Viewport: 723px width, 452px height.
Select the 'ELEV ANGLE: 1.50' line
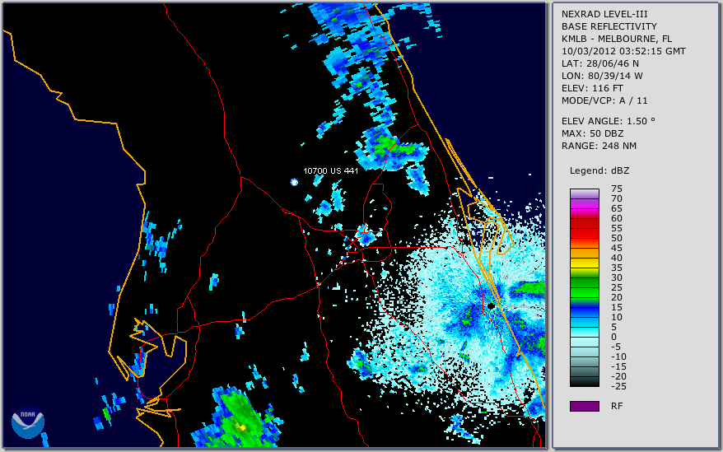click(609, 121)
